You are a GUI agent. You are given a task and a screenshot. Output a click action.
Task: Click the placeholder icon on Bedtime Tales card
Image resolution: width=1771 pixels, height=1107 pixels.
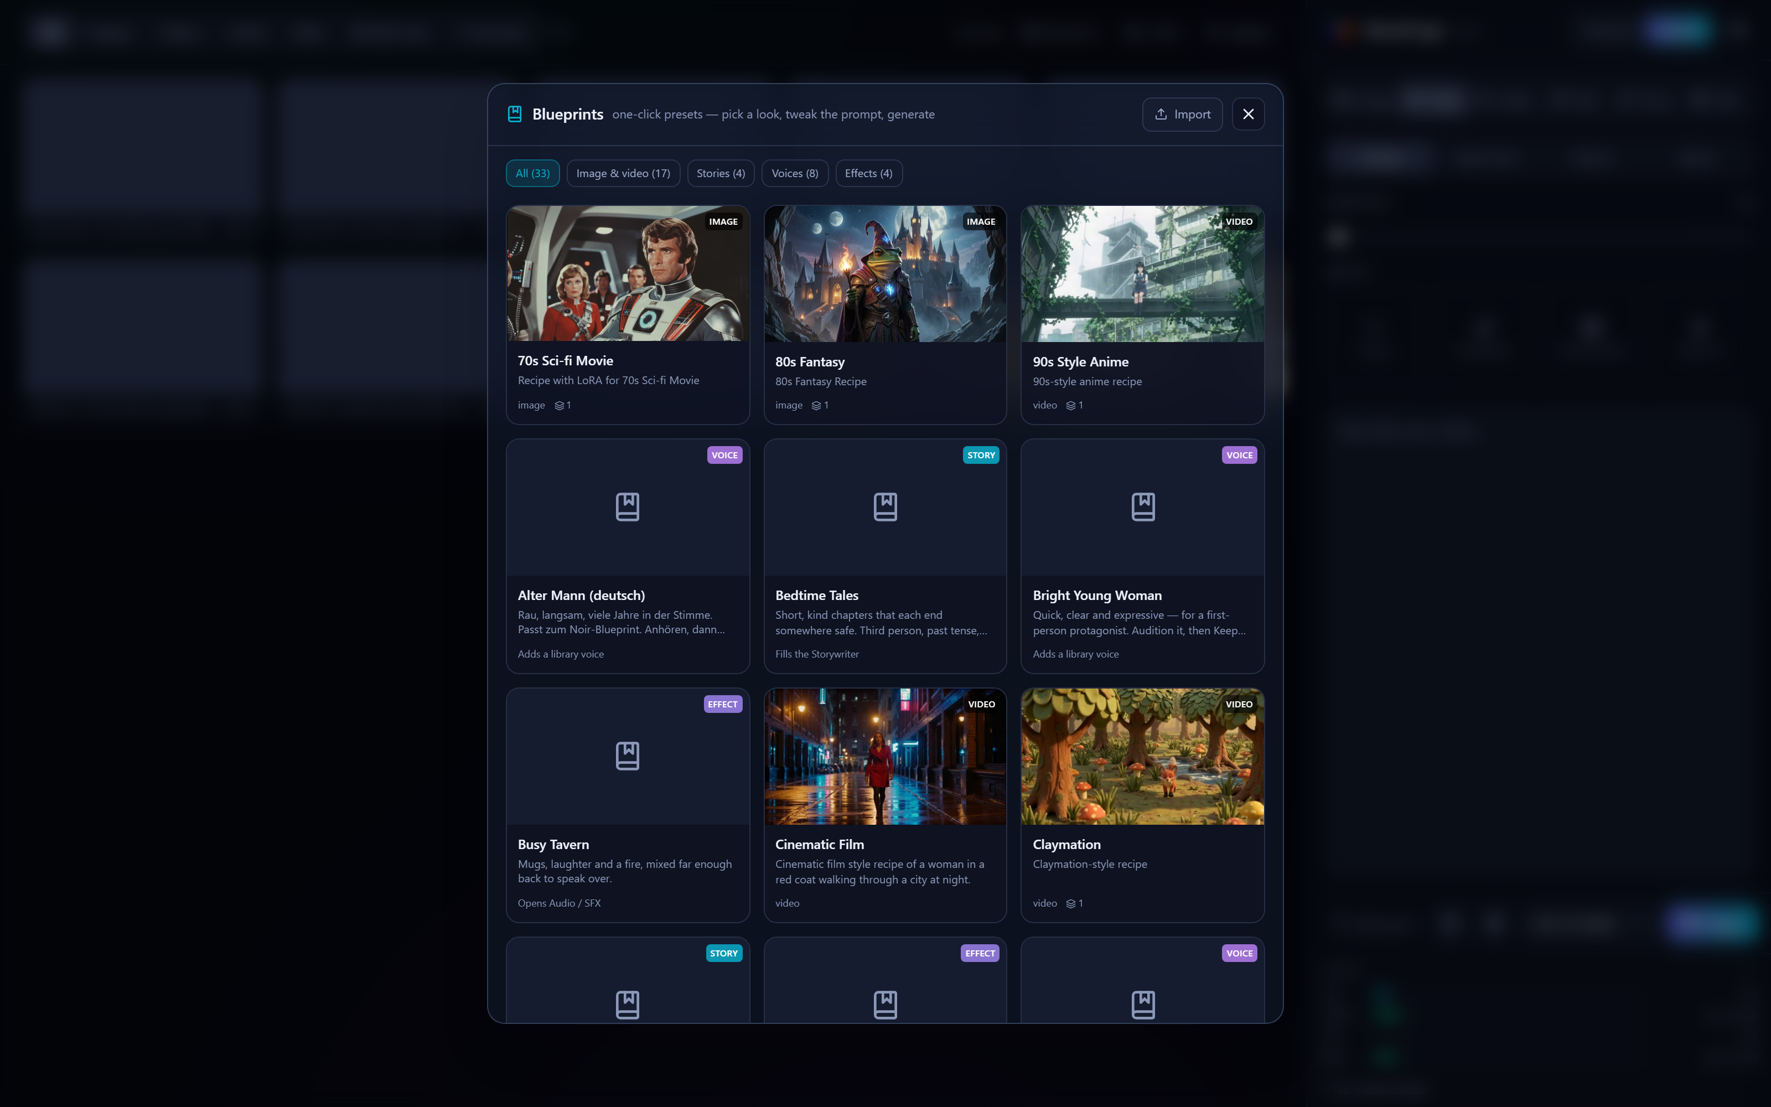click(x=885, y=506)
